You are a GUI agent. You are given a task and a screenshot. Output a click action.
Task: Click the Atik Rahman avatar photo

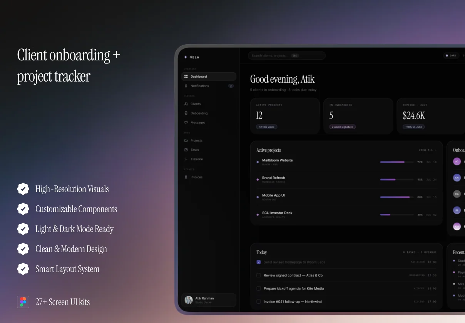pos(189,300)
